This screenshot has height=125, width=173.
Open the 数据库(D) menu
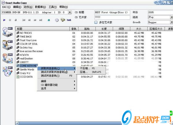40,7
